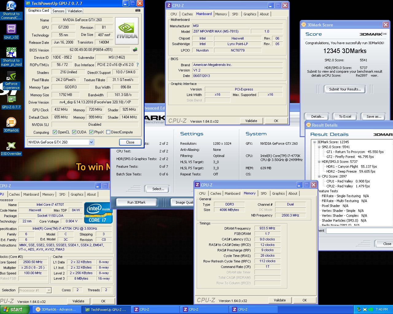Click the NVIDIA logo in GPU-Z
This screenshot has height=314, width=393.
click(127, 31)
